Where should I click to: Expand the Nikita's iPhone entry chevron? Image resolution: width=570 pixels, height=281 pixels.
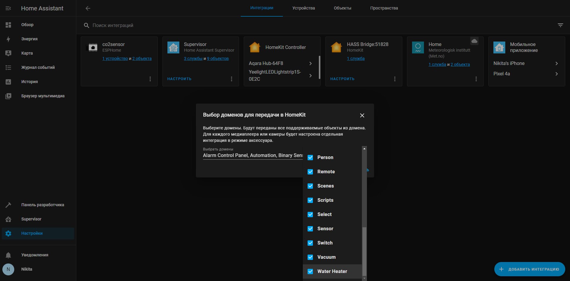557,63
